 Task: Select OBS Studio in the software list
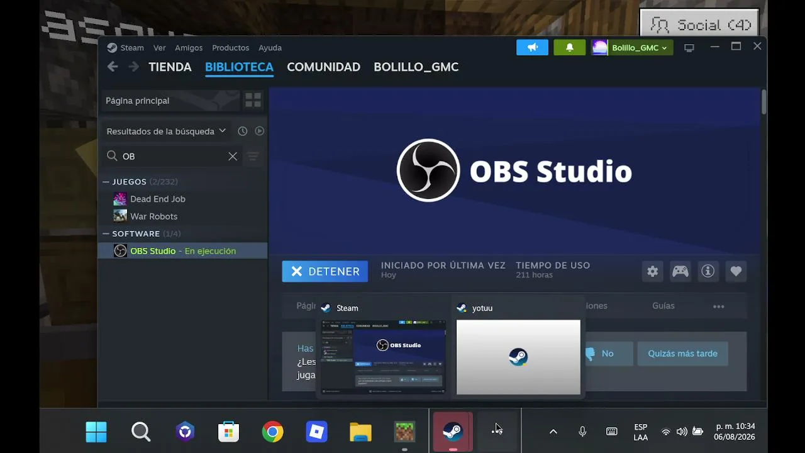[182, 251]
